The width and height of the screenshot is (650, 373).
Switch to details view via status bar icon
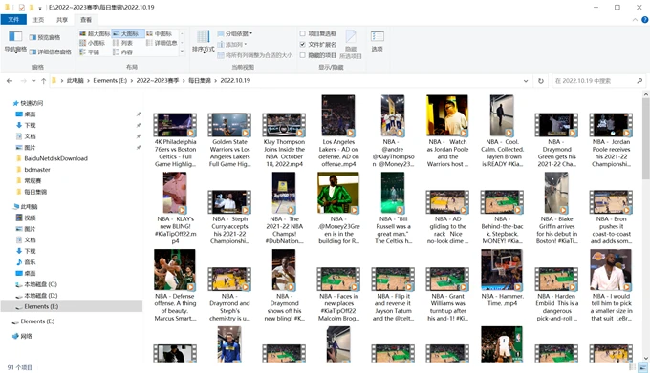[632, 367]
